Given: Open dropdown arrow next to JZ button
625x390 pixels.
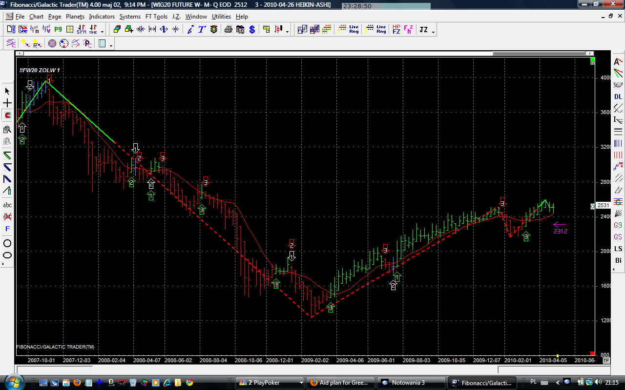Looking at the screenshot, I should [x=433, y=32].
